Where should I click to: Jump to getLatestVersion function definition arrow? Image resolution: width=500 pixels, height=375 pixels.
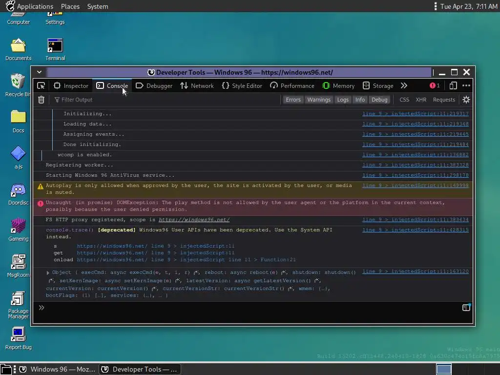[x=316, y=281]
